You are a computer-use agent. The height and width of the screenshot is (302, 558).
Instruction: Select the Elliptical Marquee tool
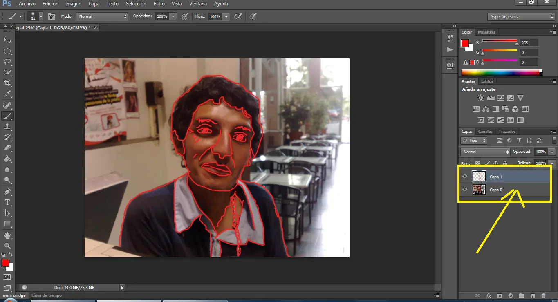[7, 51]
